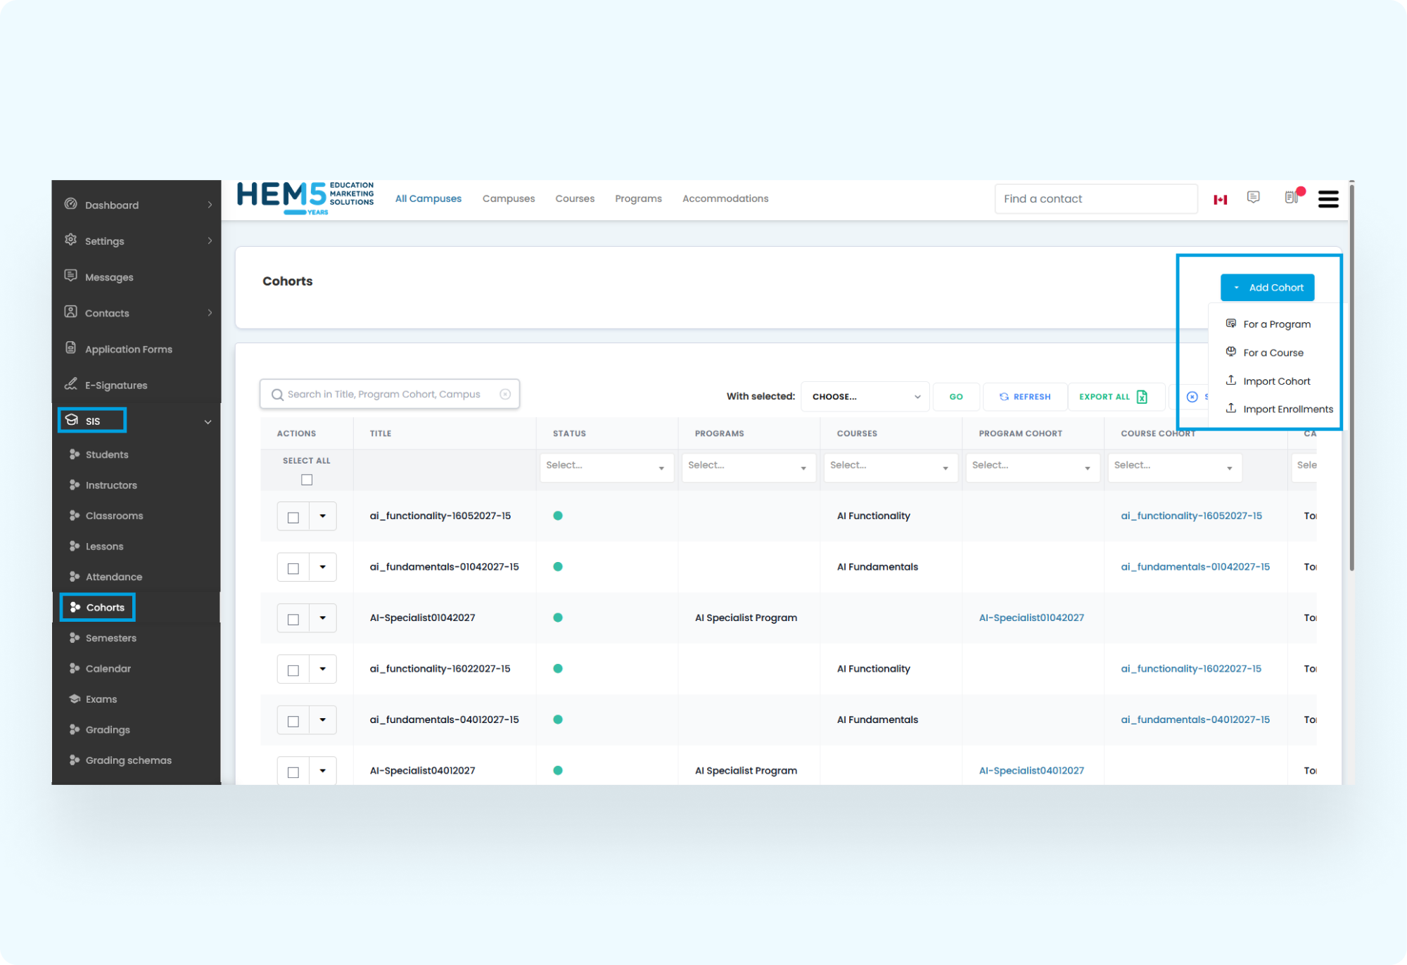Open the With selected CHOOSE dropdown
1407x965 pixels.
(x=865, y=397)
